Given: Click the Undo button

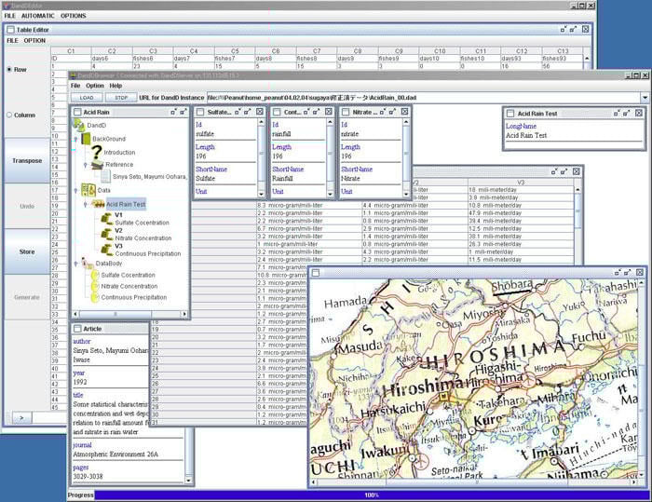Looking at the screenshot, I should pyautogui.click(x=27, y=206).
